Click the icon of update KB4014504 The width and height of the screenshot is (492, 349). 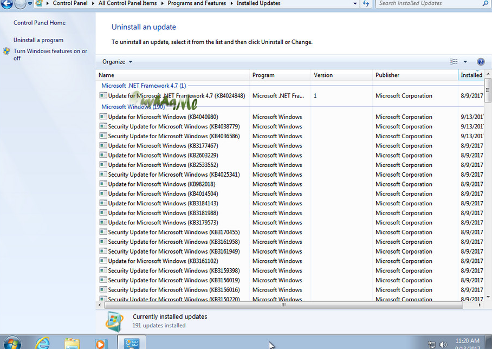click(x=103, y=193)
